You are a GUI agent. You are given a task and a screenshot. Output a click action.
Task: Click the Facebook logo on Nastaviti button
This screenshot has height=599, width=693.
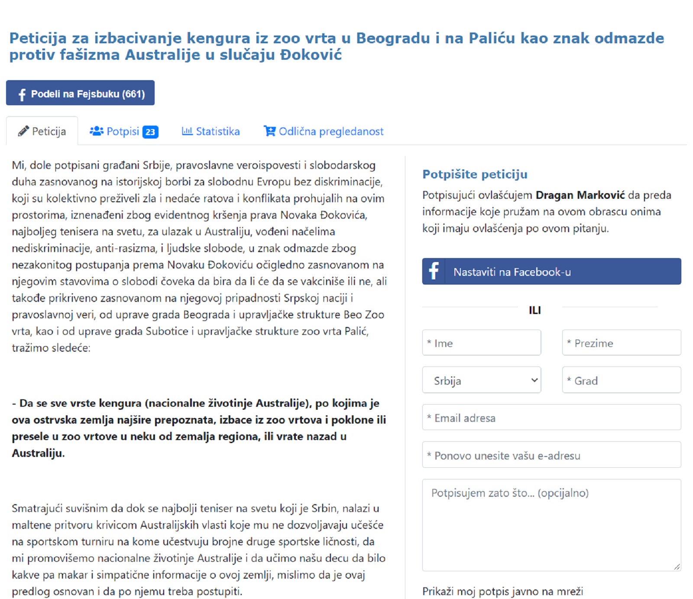(434, 271)
